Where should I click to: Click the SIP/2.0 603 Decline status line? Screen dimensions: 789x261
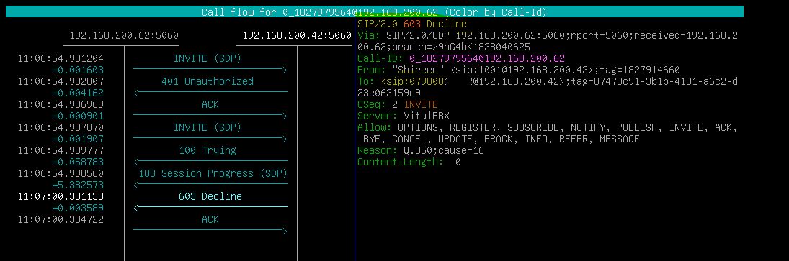(x=412, y=24)
